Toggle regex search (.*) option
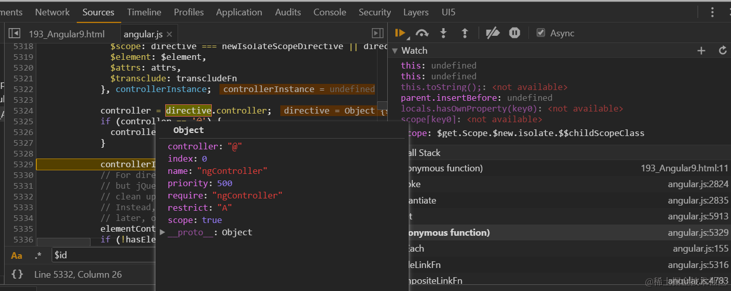Screen dimensions: 731x291 [x=38, y=255]
